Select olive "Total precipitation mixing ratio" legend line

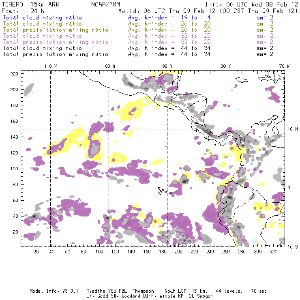tap(56, 30)
